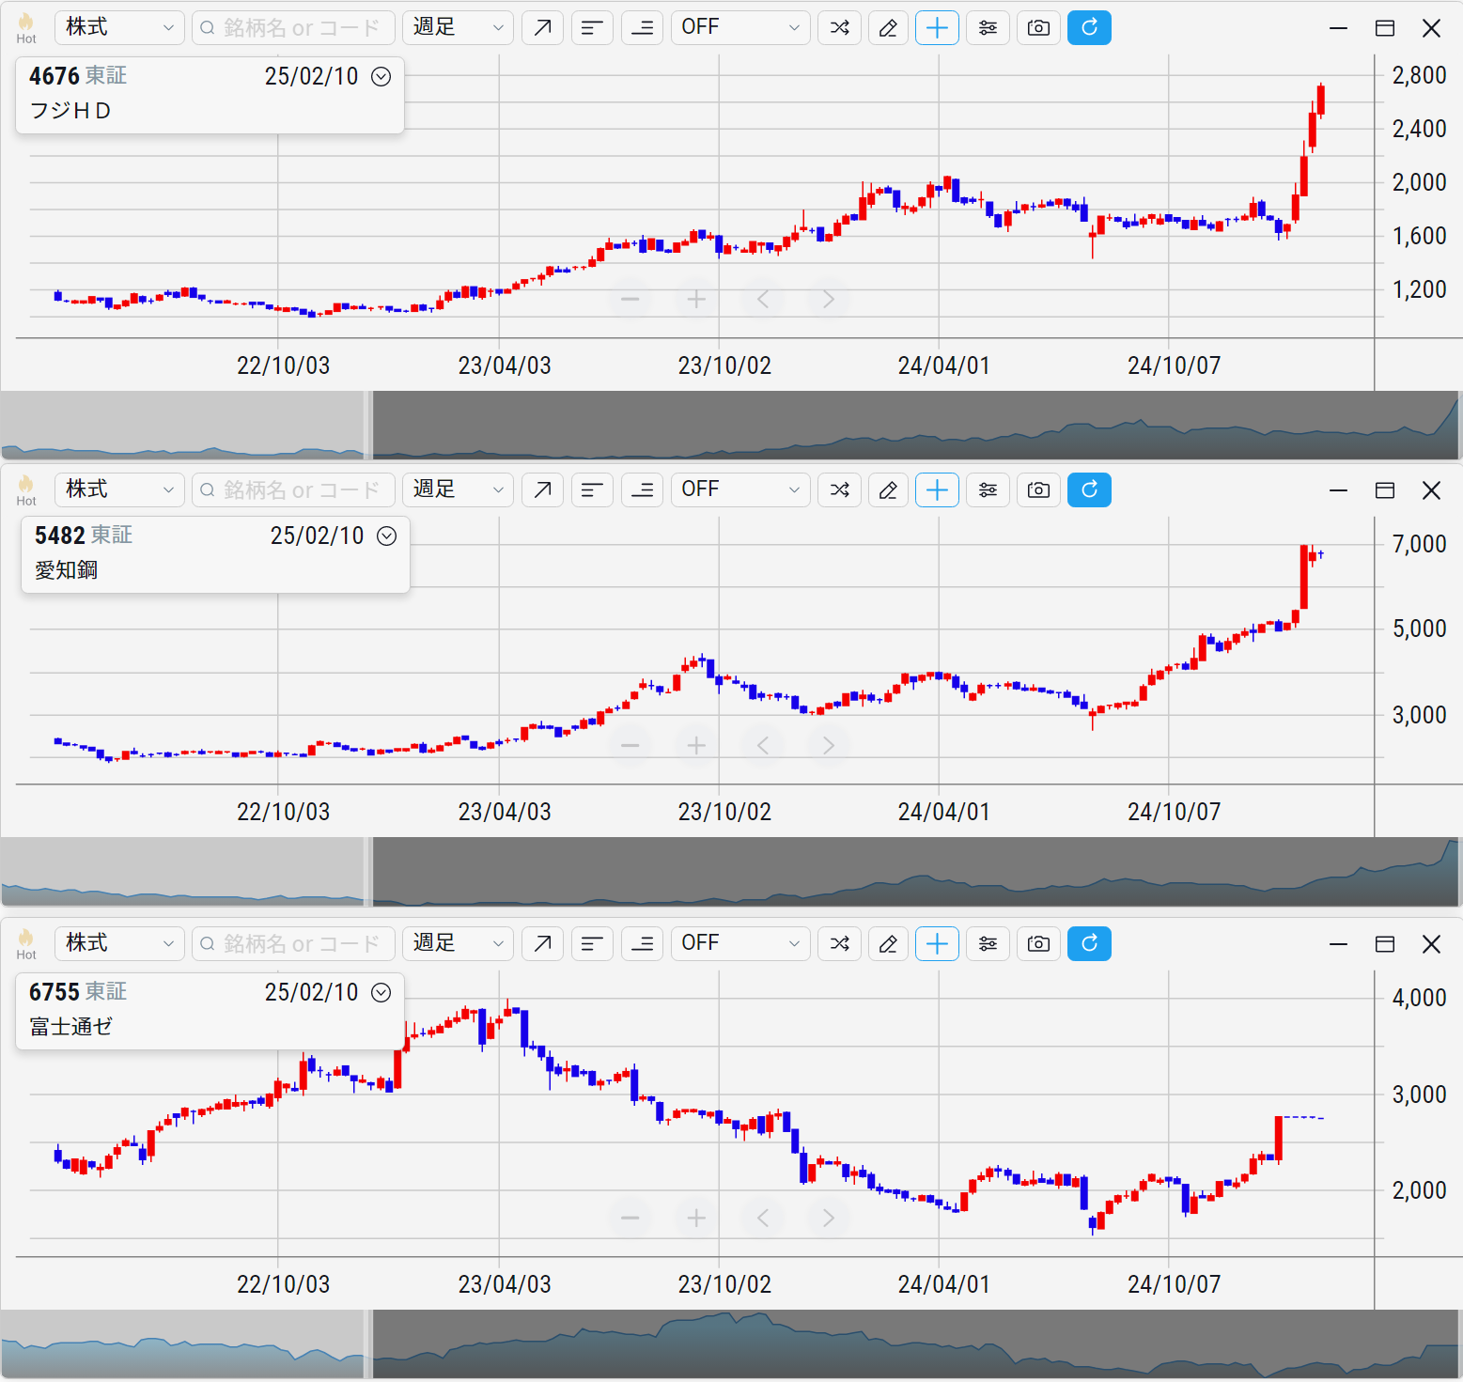The image size is (1463, 1382).
Task: Move 愛知鋼 chart forward with right arrow
Action: (828, 746)
